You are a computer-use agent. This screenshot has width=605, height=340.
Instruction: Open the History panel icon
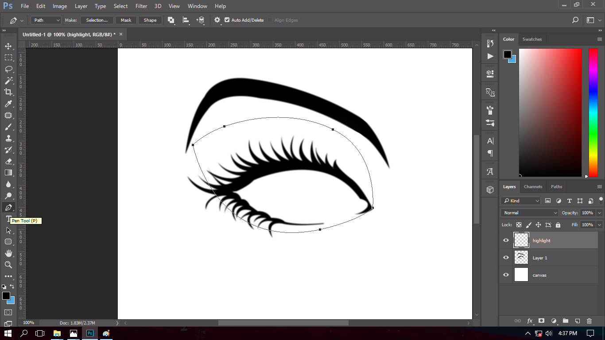point(490,43)
